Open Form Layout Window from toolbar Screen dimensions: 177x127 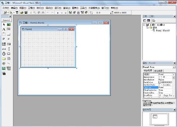point(78,12)
